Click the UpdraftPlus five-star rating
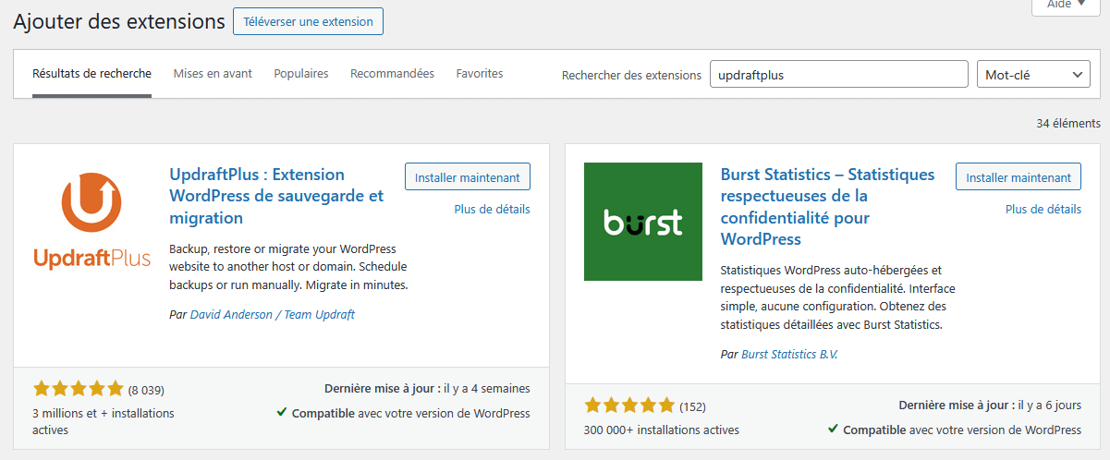 tap(78, 389)
